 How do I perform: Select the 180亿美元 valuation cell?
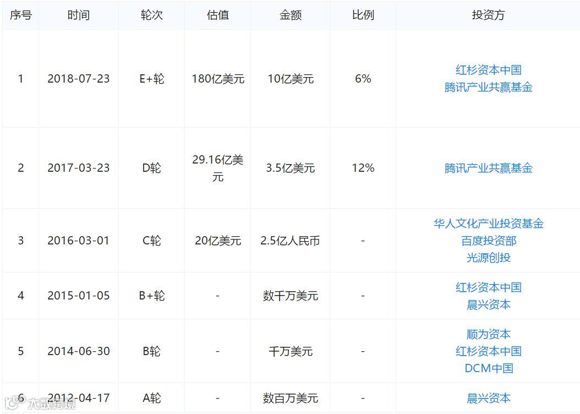[x=218, y=79]
